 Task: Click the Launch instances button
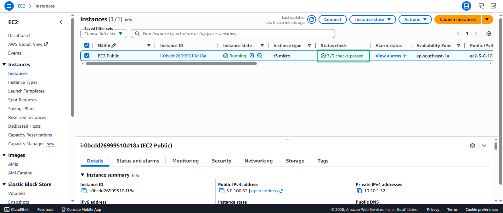(458, 19)
